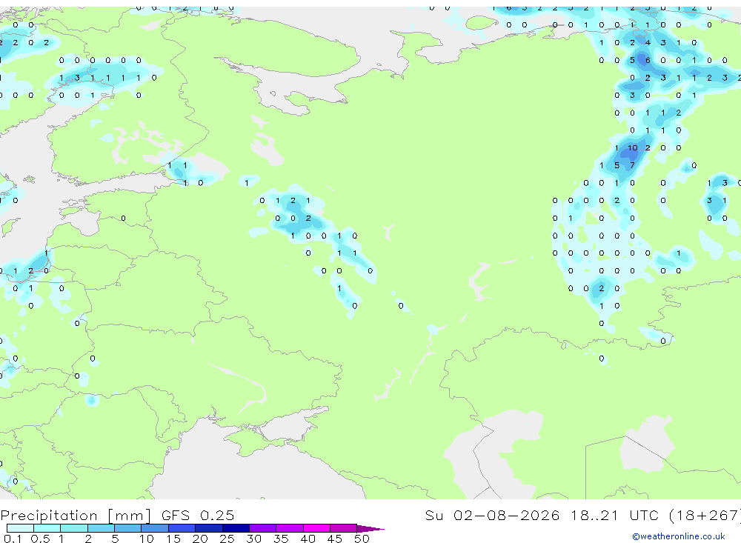The height and width of the screenshot is (543, 741).
Task: Click the legend scale label 25
Action: (x=227, y=539)
